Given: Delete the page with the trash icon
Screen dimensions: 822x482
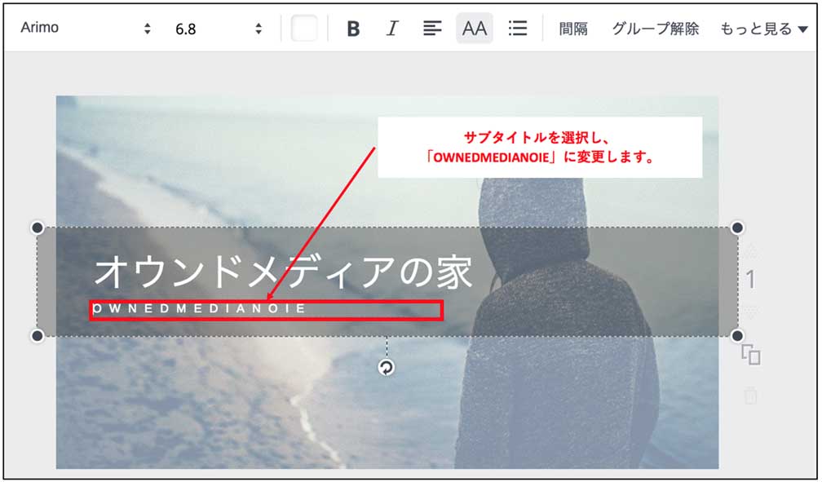Looking at the screenshot, I should coord(751,395).
